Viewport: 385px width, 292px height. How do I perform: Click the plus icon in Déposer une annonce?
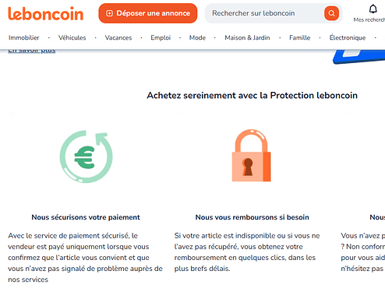pos(110,13)
